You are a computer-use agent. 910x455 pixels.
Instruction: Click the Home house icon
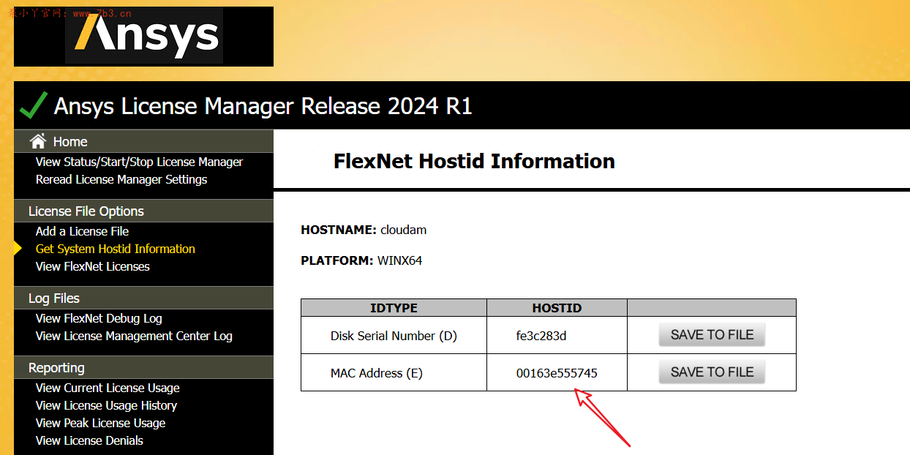tap(38, 141)
